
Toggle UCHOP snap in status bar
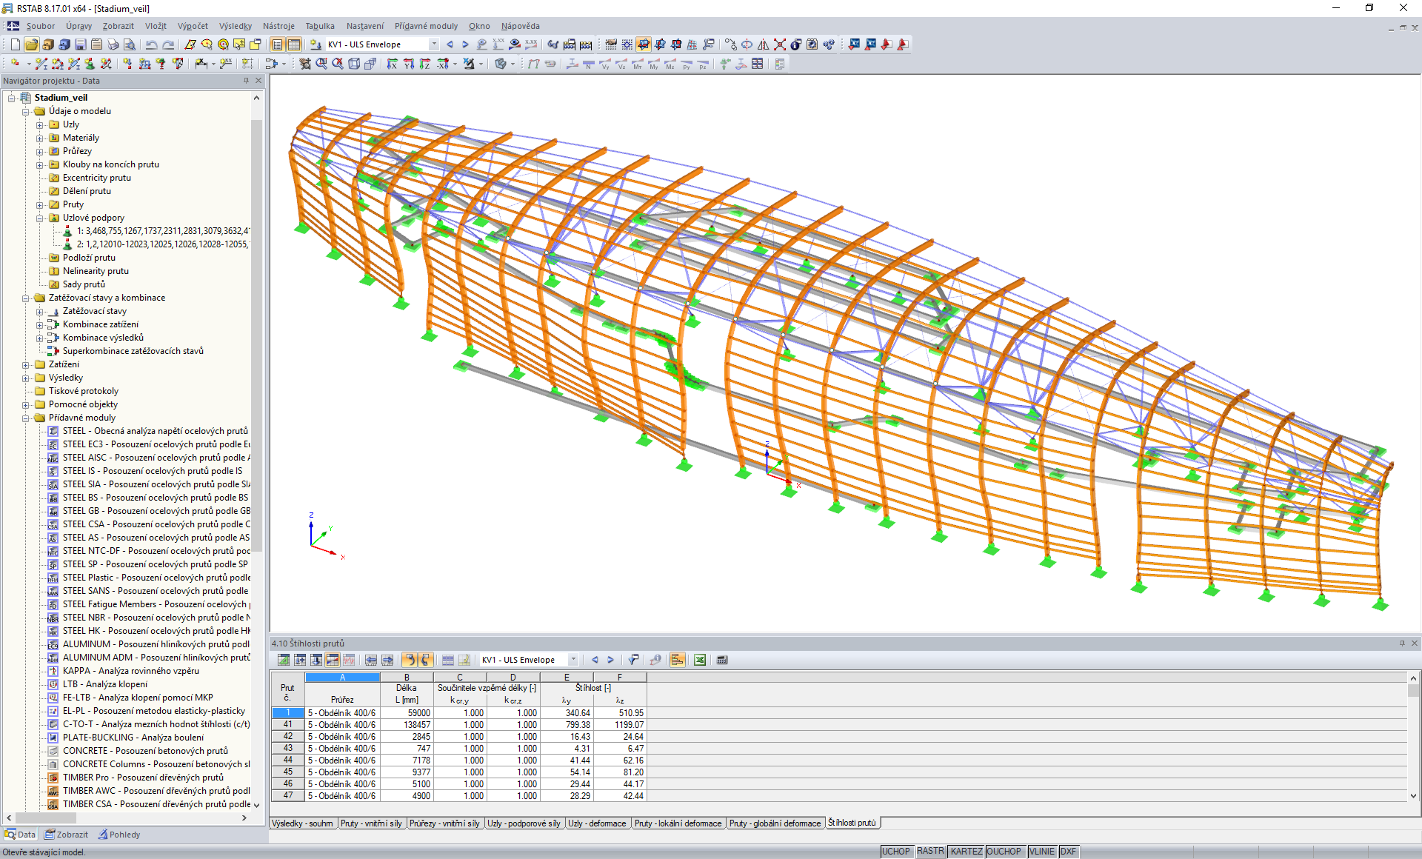click(895, 852)
